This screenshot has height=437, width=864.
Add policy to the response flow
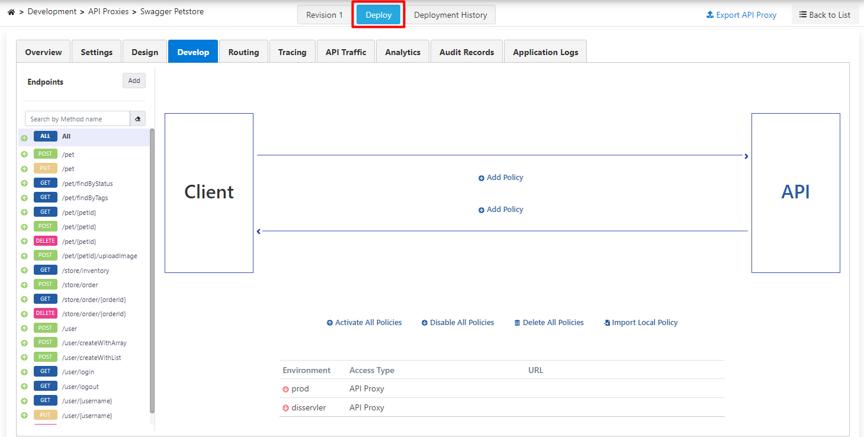coord(501,210)
